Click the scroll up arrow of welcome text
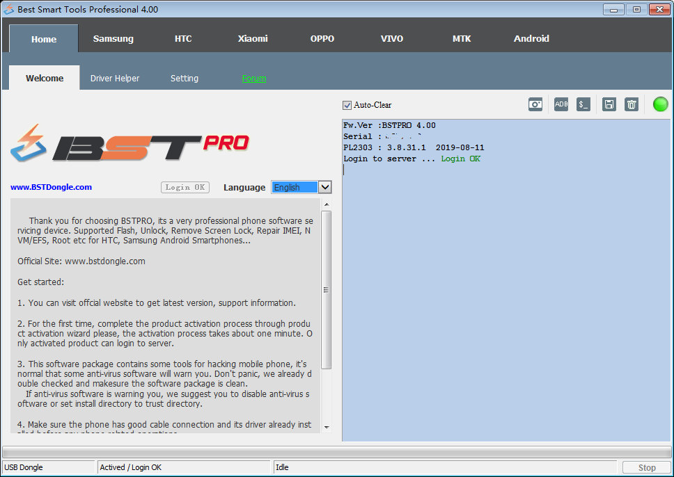The image size is (674, 477). point(327,204)
